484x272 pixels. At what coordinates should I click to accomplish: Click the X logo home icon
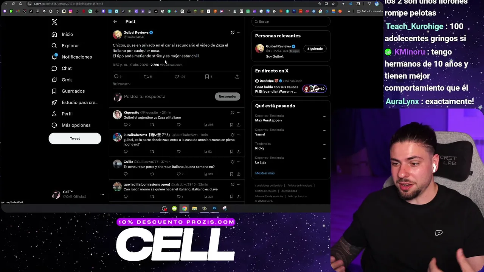click(54, 22)
